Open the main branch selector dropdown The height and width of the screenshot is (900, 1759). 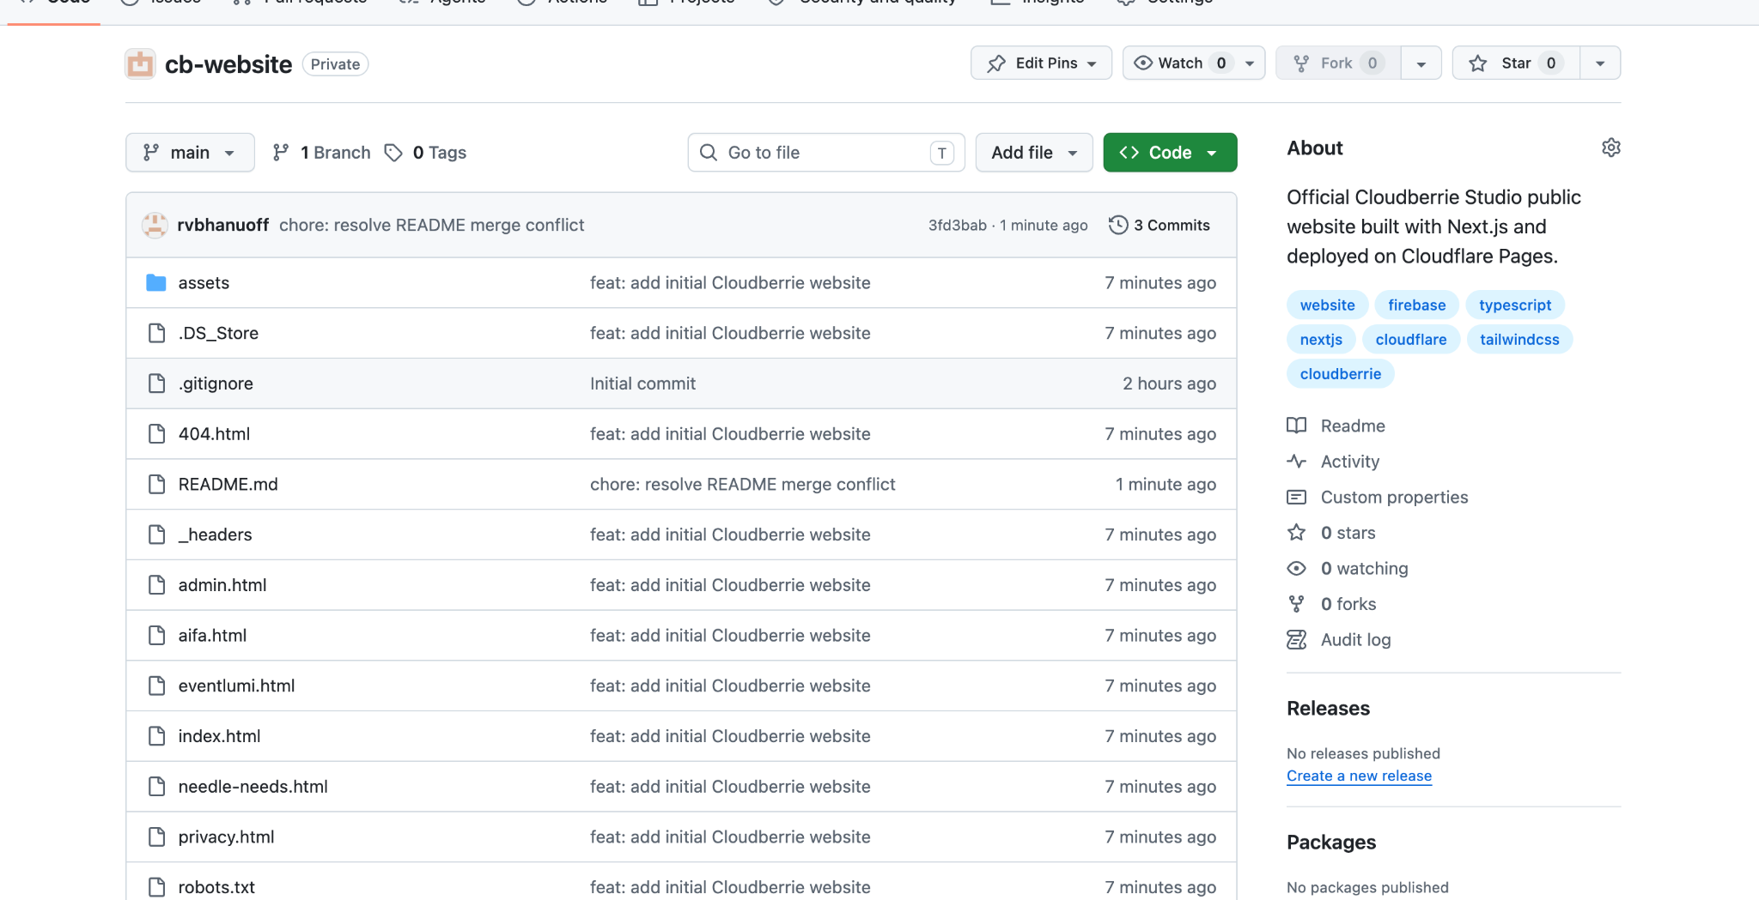click(190, 153)
